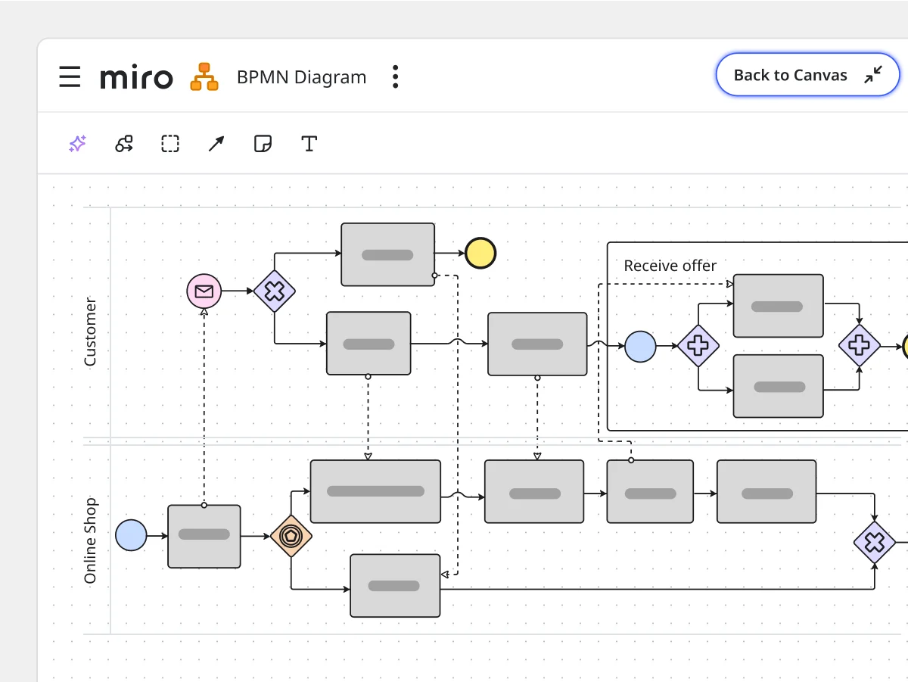The height and width of the screenshot is (682, 908).
Task: Select the arrow connector tool
Action: click(216, 144)
